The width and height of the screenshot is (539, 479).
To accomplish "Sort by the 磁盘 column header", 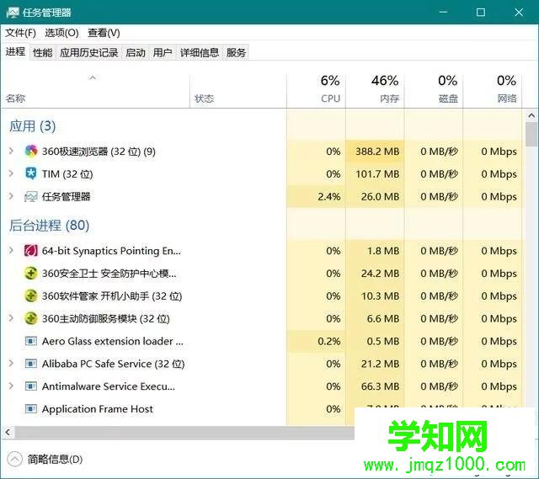I will [x=434, y=91].
